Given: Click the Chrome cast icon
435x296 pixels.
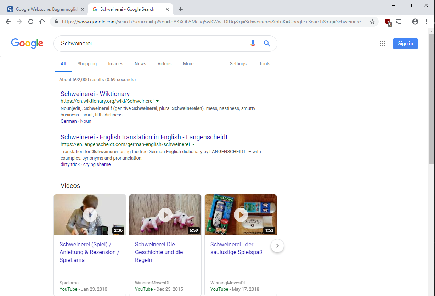Looking at the screenshot, I should [x=399, y=22].
